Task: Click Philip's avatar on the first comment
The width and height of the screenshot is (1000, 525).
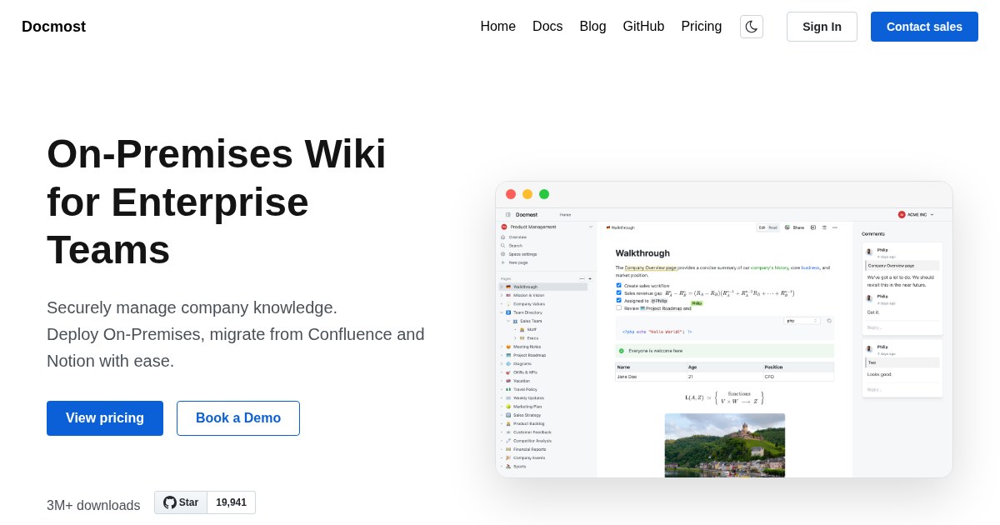Action: click(x=869, y=252)
